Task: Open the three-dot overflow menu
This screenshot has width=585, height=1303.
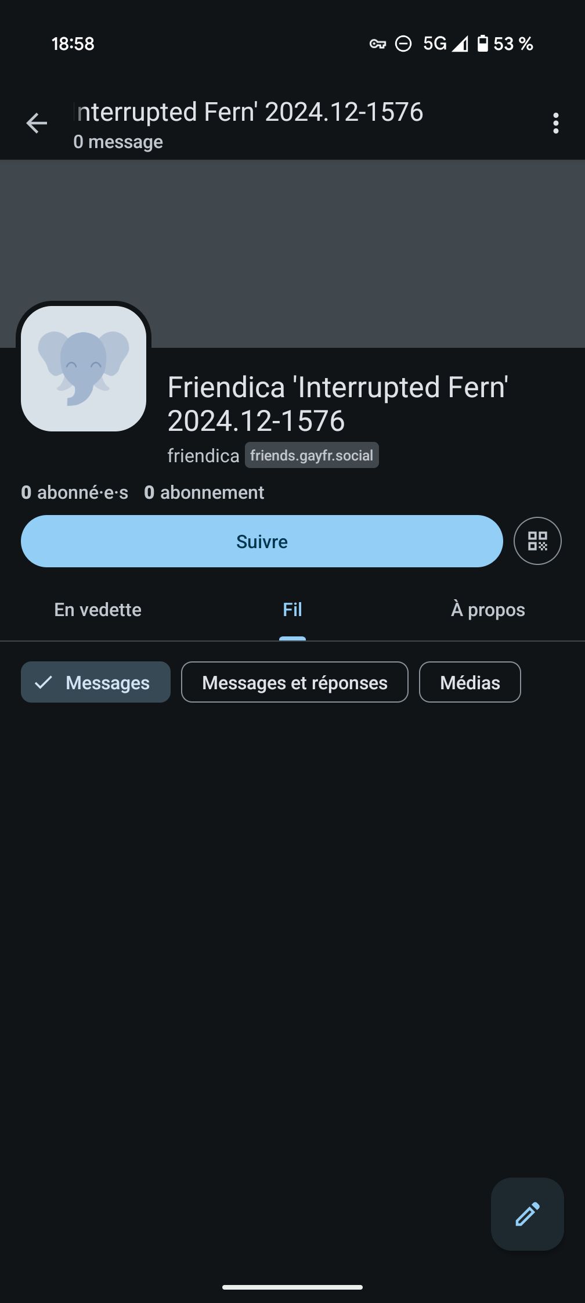Action: [555, 123]
